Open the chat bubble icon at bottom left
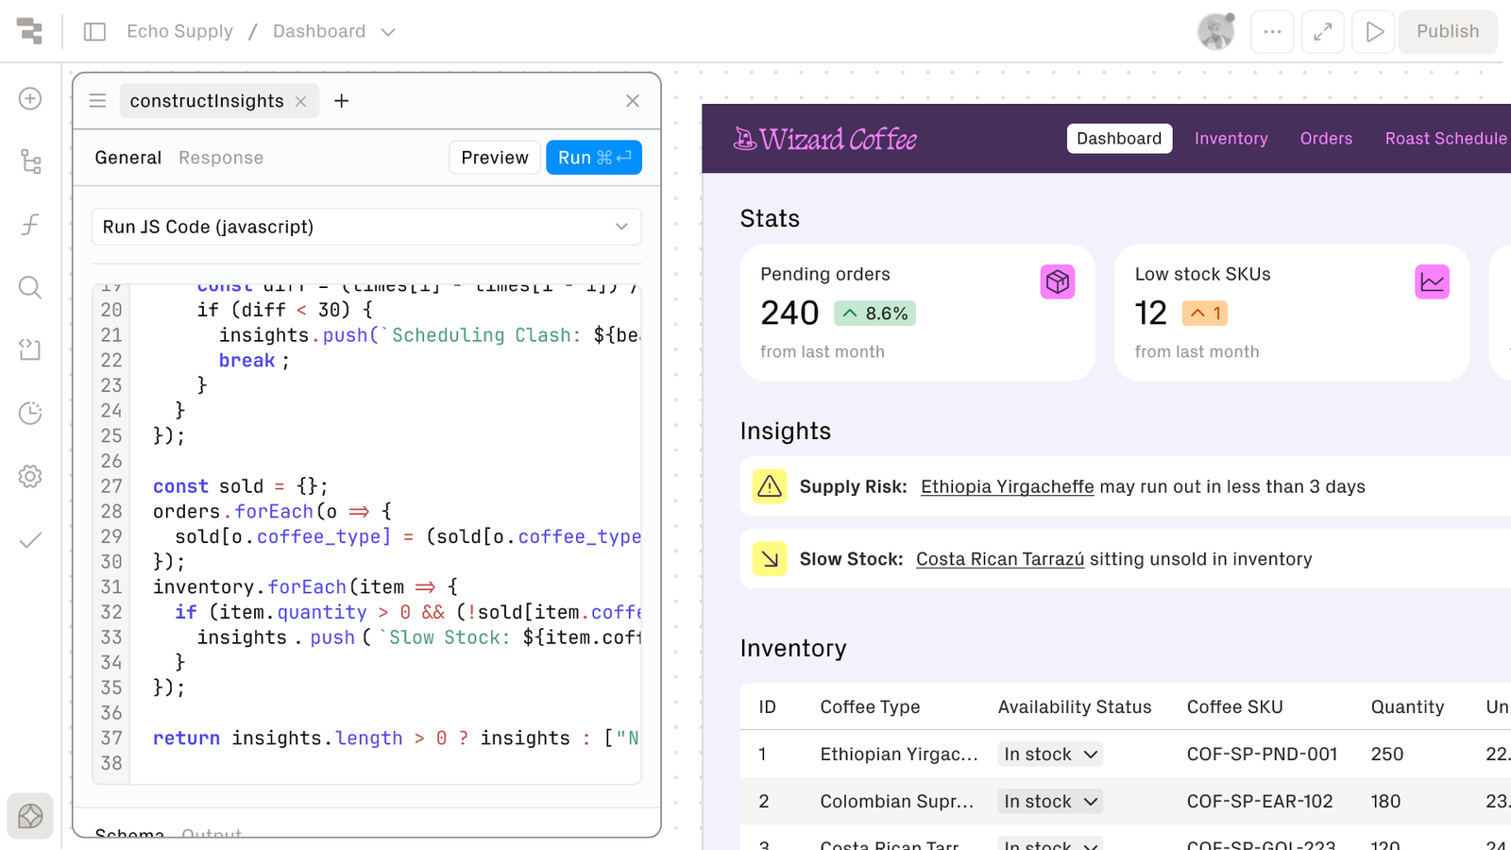The image size is (1511, 850). [x=29, y=816]
